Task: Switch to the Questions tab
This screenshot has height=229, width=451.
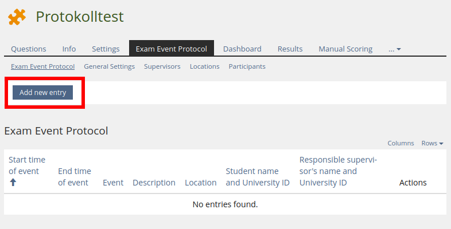Action: click(x=29, y=49)
